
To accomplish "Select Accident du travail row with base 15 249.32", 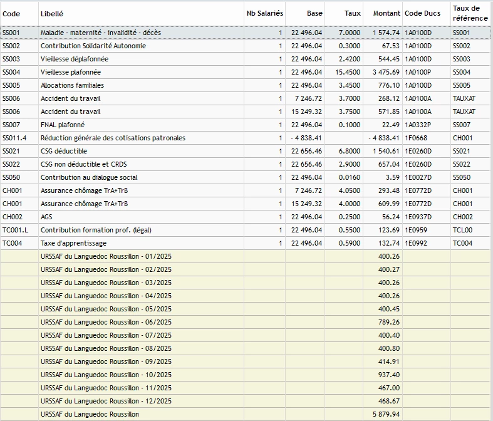I will [245, 112].
